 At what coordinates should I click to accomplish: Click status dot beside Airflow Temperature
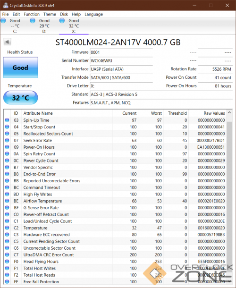point(7,201)
